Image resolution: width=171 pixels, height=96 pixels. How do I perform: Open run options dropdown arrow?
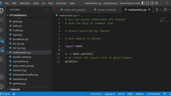161,10
